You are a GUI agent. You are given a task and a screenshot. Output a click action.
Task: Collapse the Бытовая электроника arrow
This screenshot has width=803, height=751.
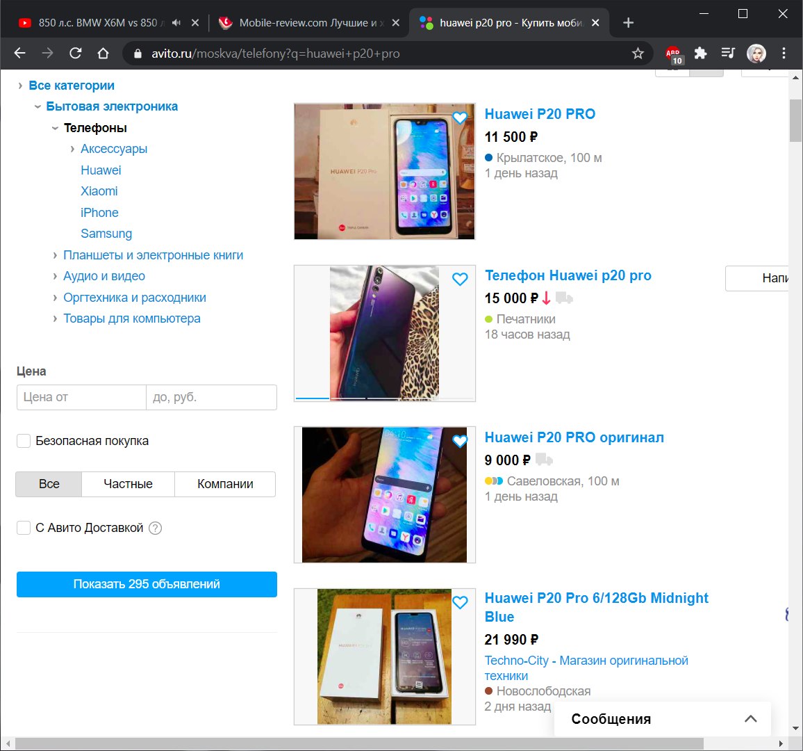click(x=38, y=106)
